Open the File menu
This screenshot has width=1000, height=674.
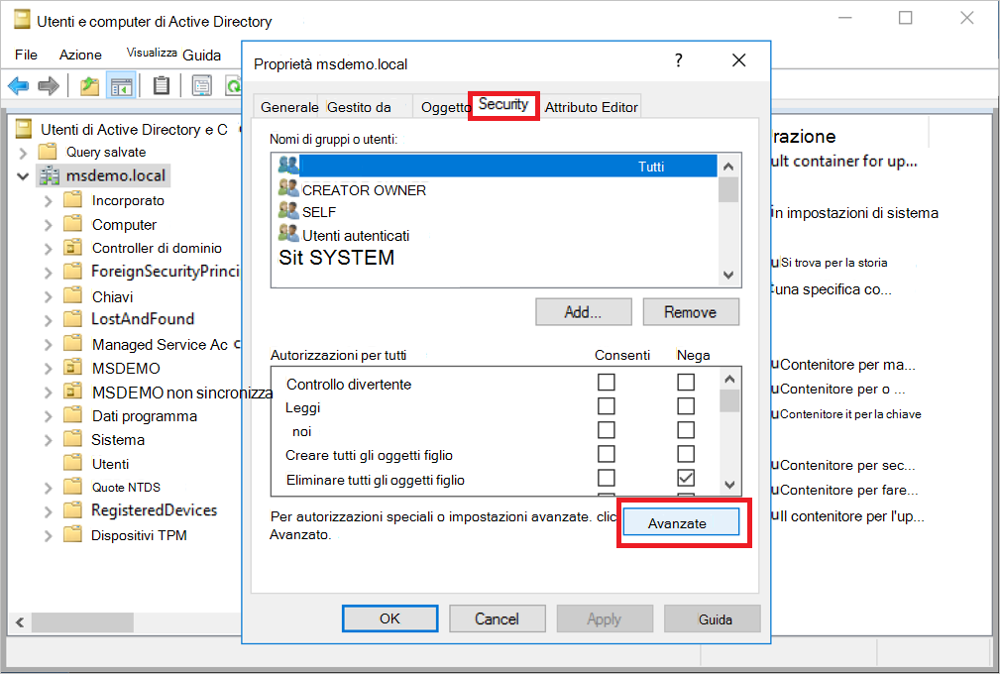click(x=26, y=55)
